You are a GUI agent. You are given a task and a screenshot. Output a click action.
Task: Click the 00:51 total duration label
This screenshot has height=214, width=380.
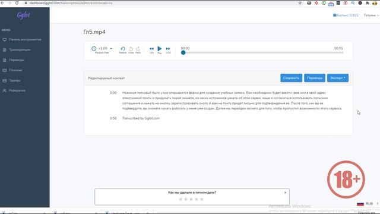(x=338, y=48)
